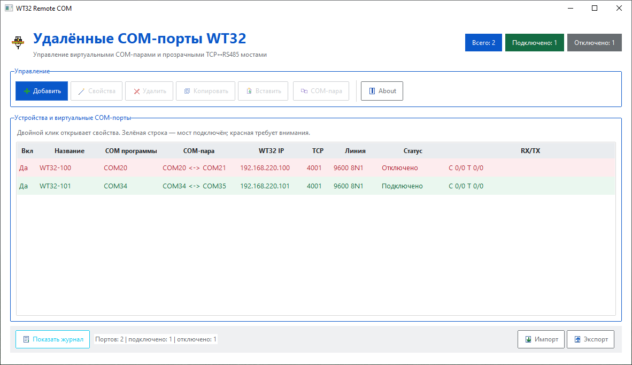Click 9600 8N1 in the WT32-100 row

click(x=348, y=168)
